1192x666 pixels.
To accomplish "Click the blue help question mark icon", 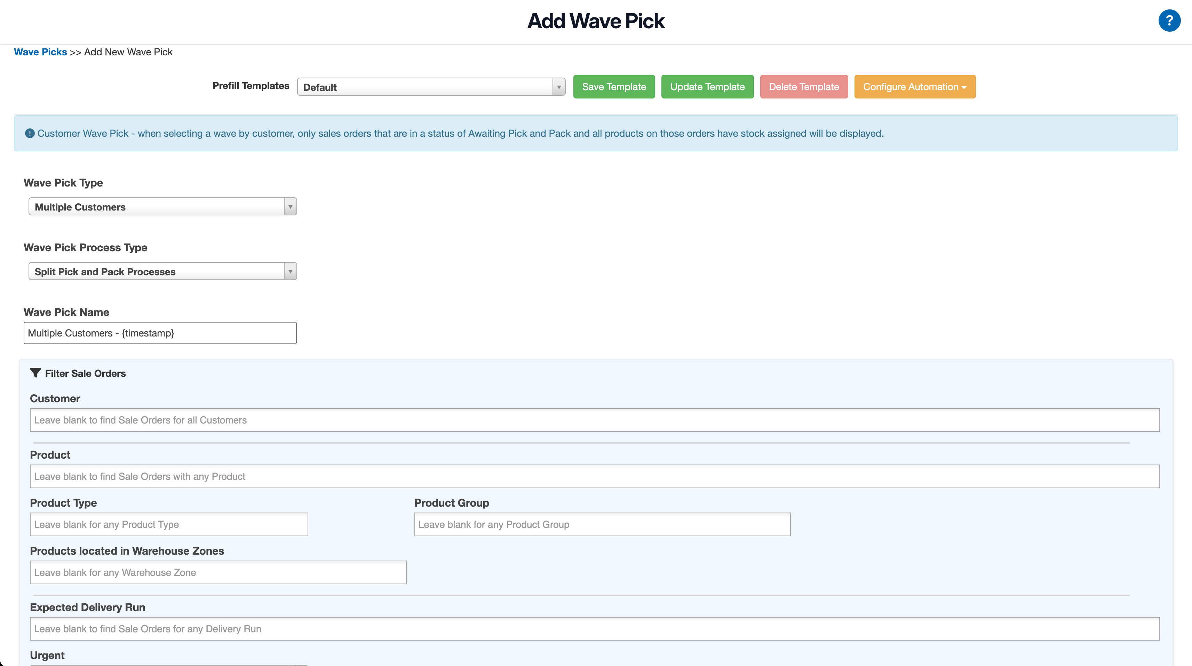I will 1169,21.
